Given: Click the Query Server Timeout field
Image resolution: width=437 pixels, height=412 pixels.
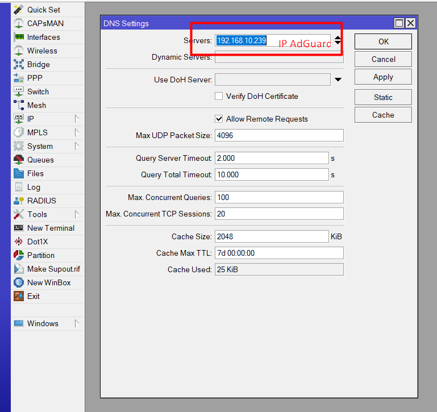Looking at the screenshot, I should tap(272, 159).
